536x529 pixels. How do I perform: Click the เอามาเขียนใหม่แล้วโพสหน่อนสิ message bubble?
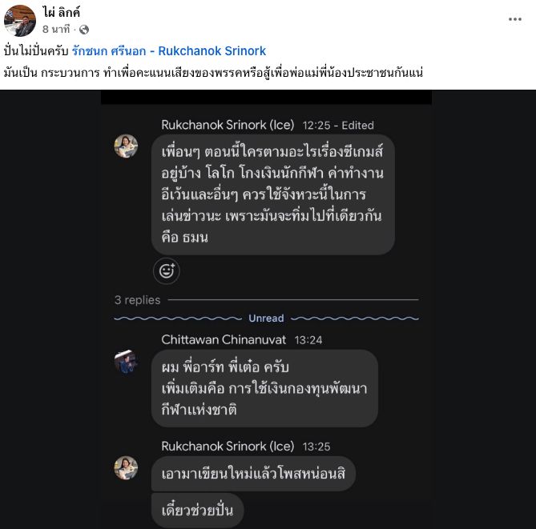pos(254,474)
